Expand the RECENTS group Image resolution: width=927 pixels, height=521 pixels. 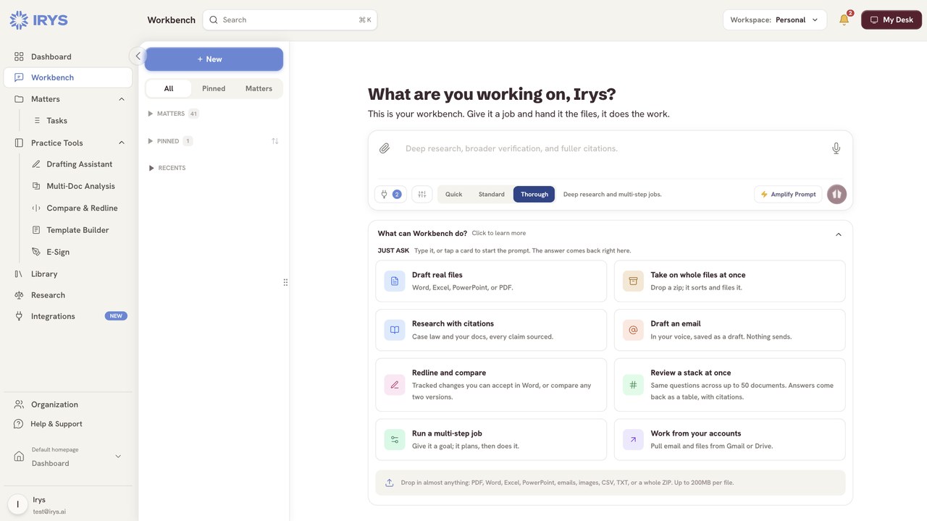point(167,168)
